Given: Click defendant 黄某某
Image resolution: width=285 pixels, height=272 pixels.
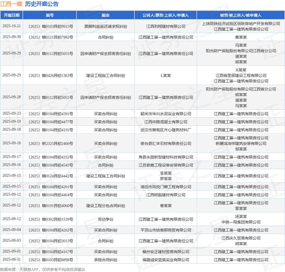Looking at the screenshot, I should (x=241, y=37).
